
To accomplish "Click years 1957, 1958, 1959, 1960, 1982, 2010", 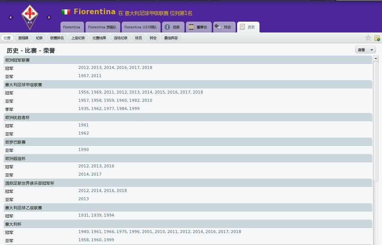I will (x=115, y=100).
